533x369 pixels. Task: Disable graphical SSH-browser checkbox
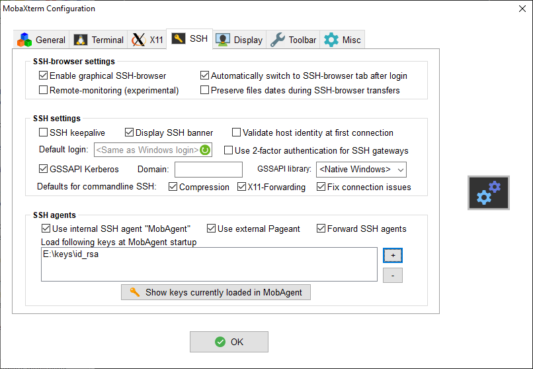(43, 76)
